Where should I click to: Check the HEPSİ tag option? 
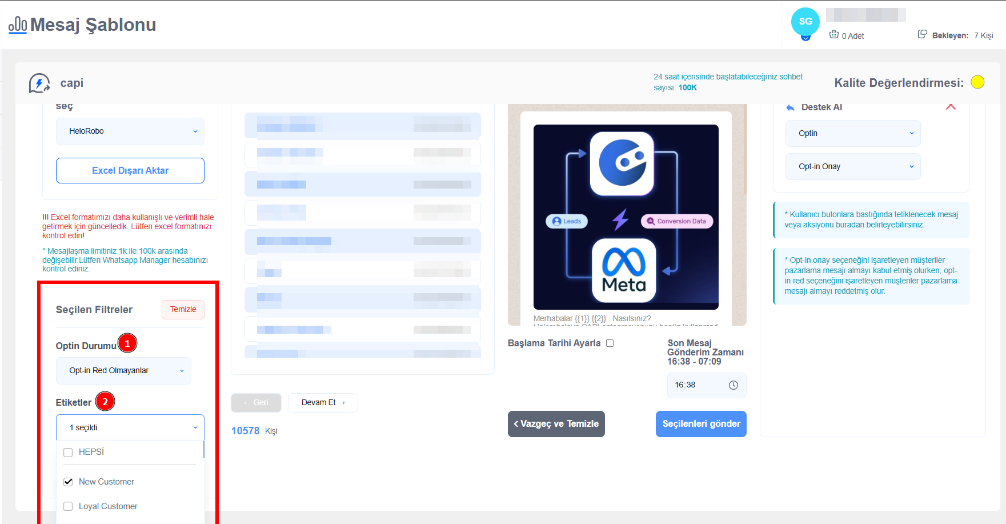68,453
